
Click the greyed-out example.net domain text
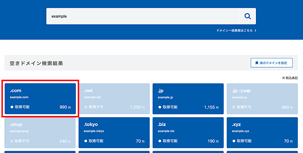coord(92,97)
